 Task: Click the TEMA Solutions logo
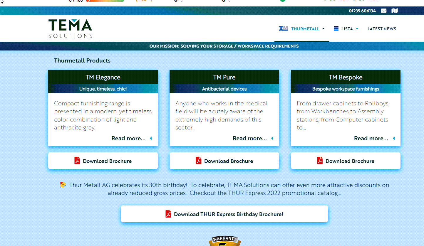click(70, 28)
